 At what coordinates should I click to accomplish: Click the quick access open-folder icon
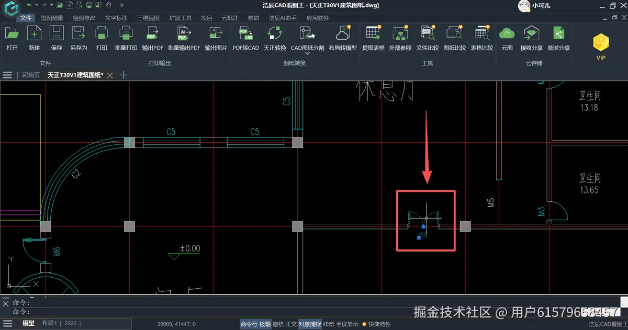(x=60, y=5)
